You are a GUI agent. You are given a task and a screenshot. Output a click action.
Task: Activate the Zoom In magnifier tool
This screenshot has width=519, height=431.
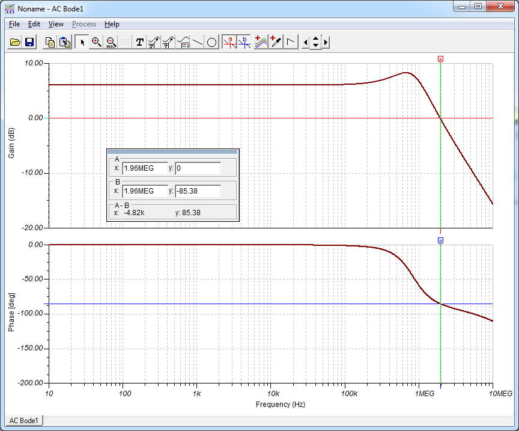tap(96, 42)
